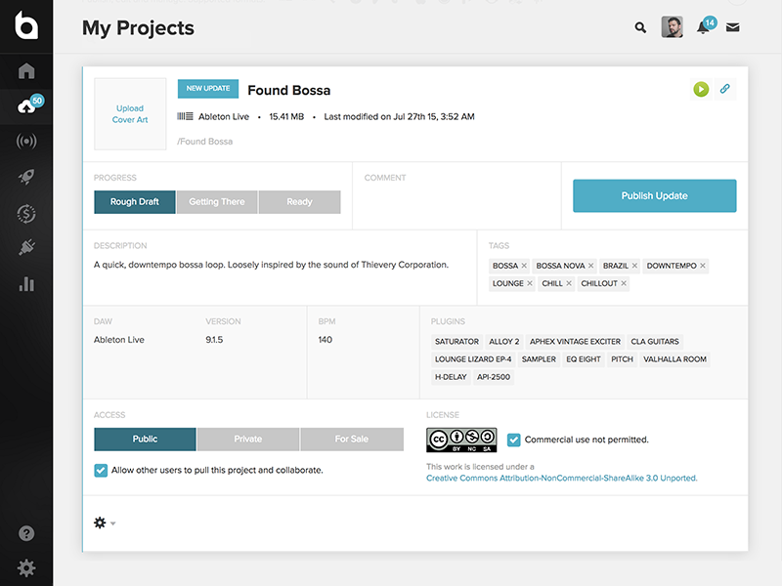Click the copy link chain icon
The width and height of the screenshot is (782, 586).
pos(724,89)
